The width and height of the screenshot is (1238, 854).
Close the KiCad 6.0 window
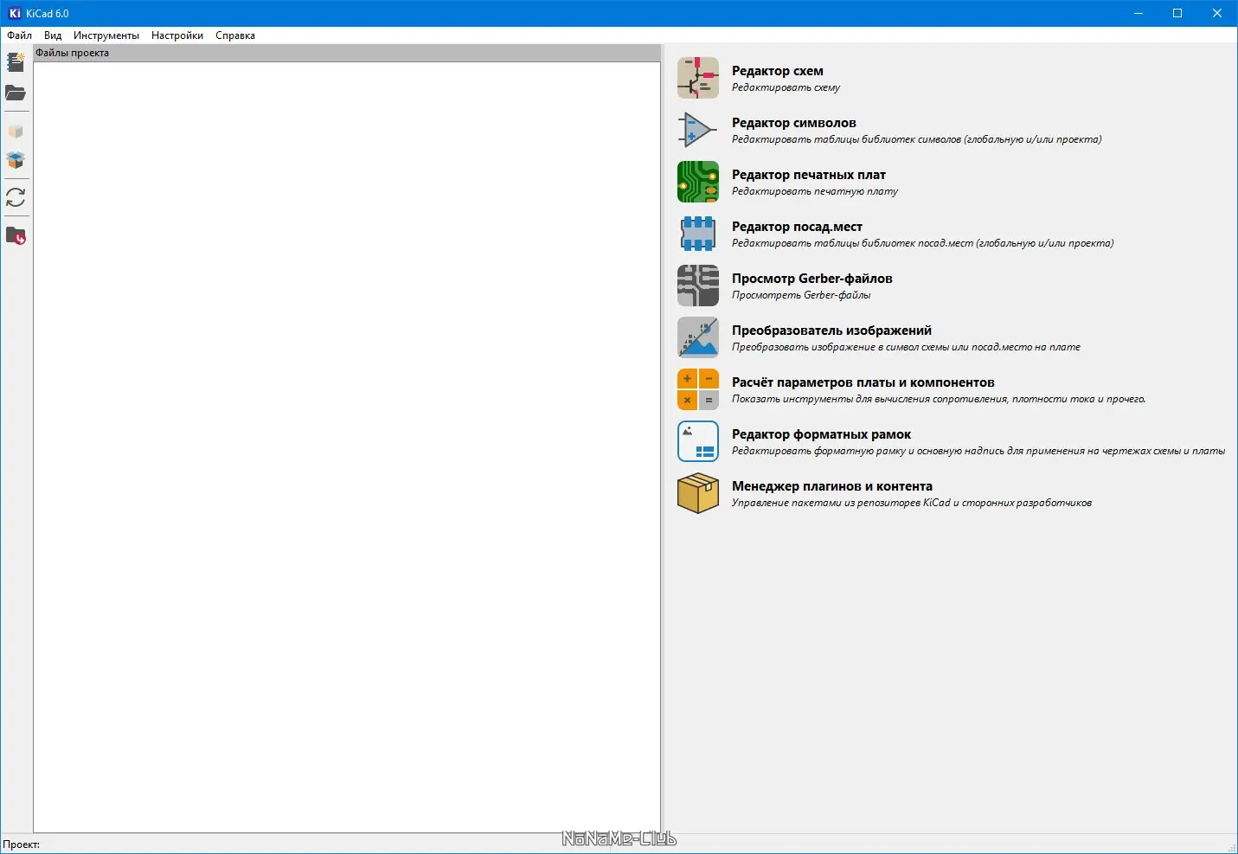(x=1217, y=13)
